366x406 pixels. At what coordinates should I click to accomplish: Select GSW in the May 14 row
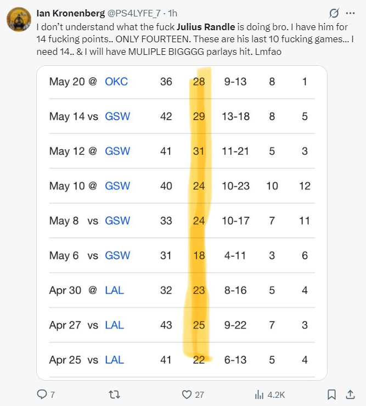pos(117,116)
